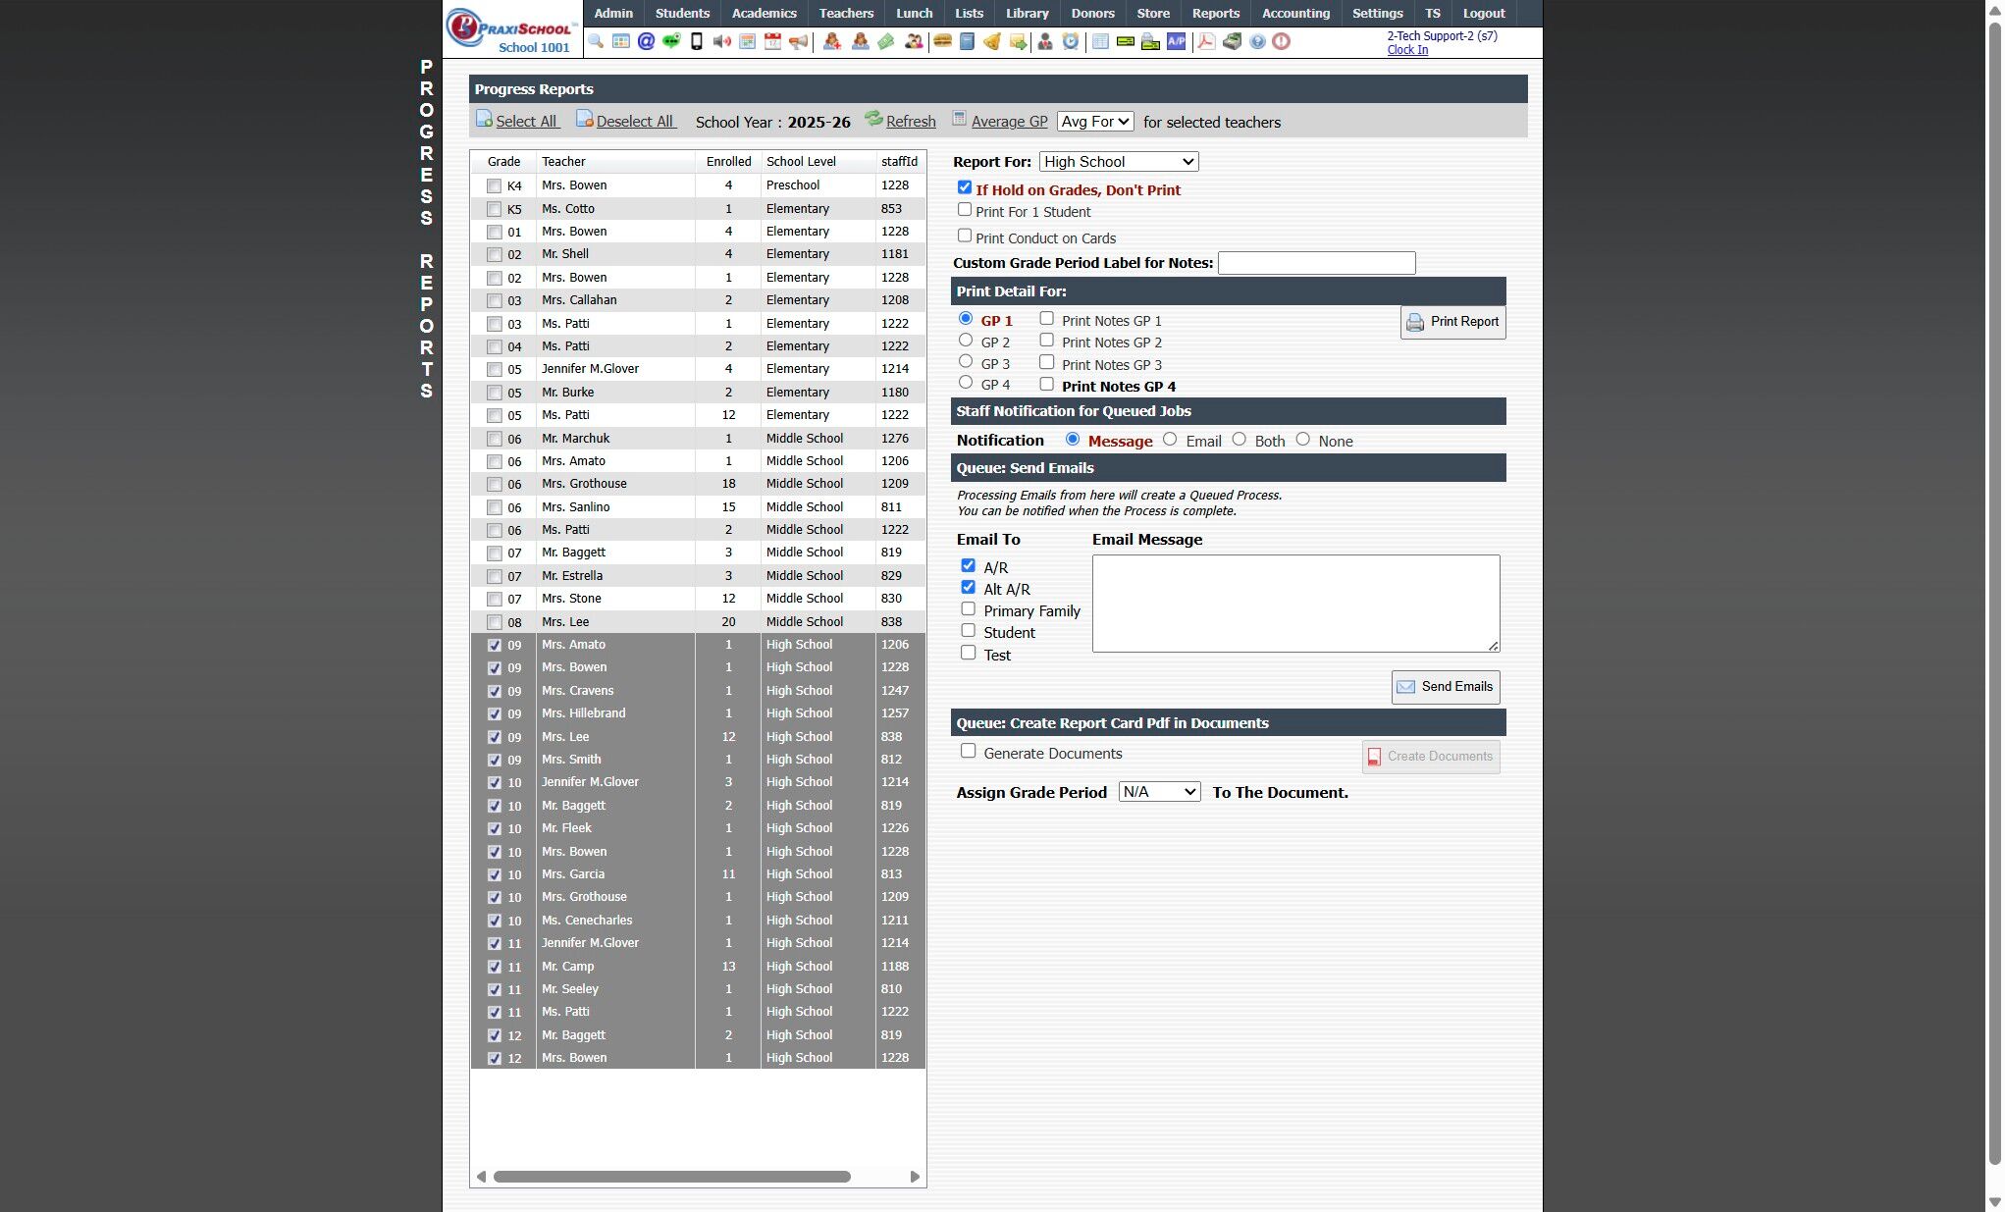Open the Report For High School dropdown
Screen dimensions: 2005x1212
1118,162
